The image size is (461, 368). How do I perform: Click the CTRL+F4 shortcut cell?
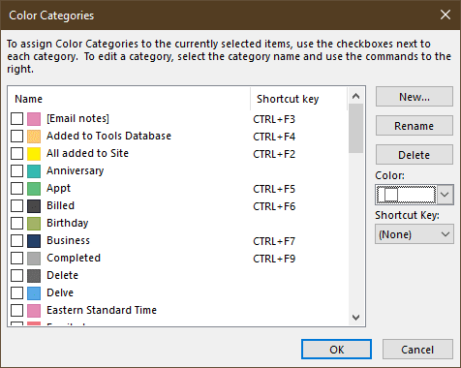274,137
